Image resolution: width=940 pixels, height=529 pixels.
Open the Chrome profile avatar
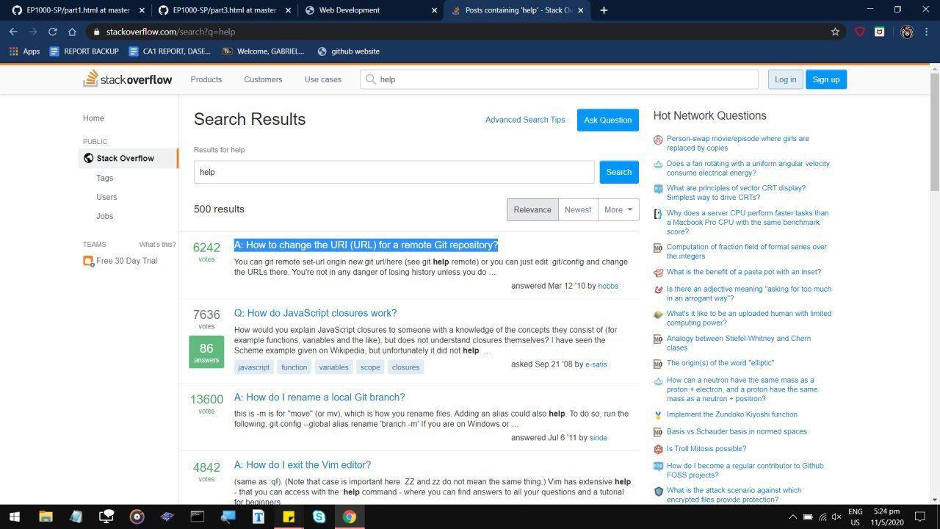(x=906, y=32)
